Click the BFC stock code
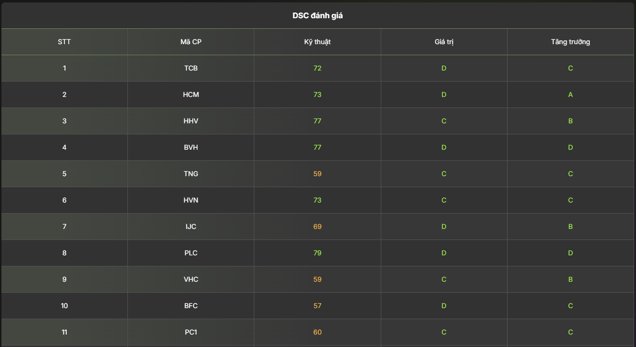This screenshot has width=636, height=347. [x=191, y=306]
